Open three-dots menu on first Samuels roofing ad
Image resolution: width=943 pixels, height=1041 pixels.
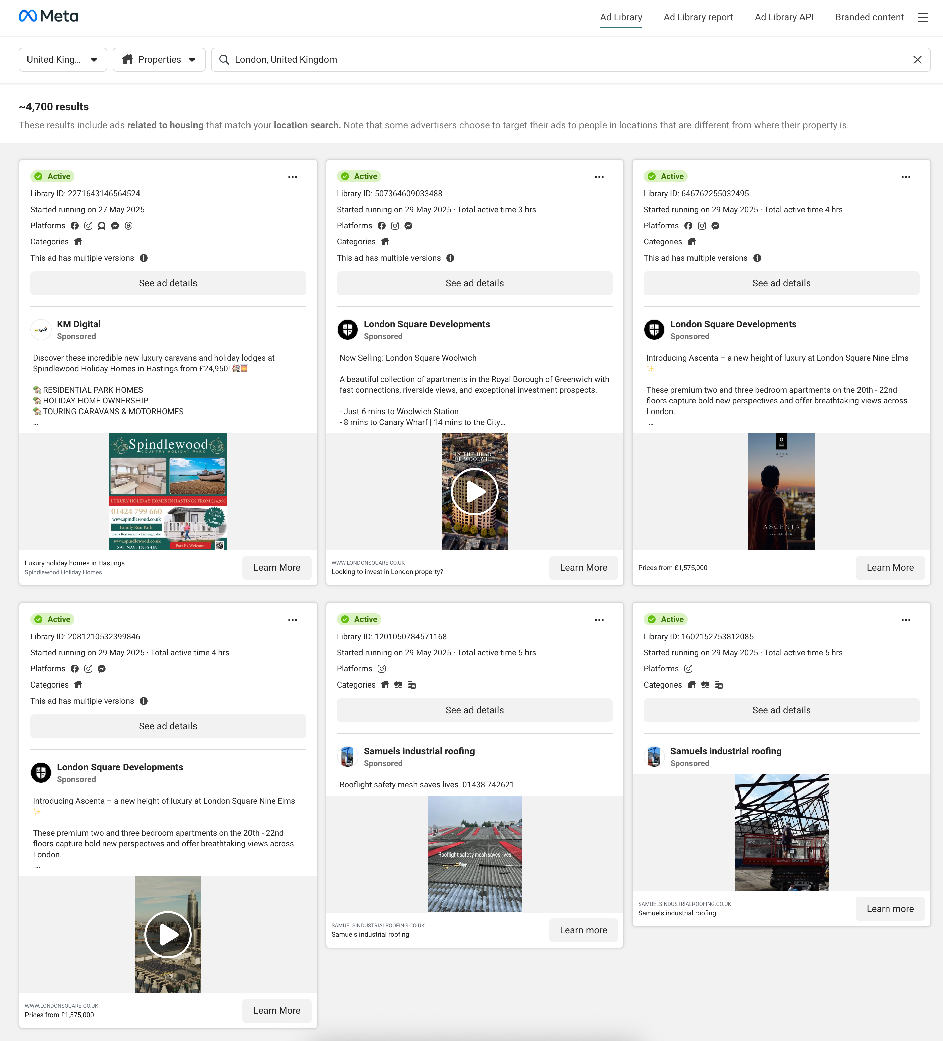pos(599,620)
